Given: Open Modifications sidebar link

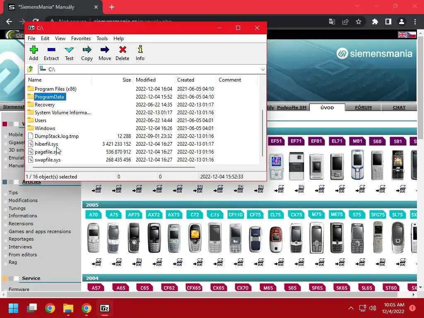Looking at the screenshot, I should (x=23, y=200).
